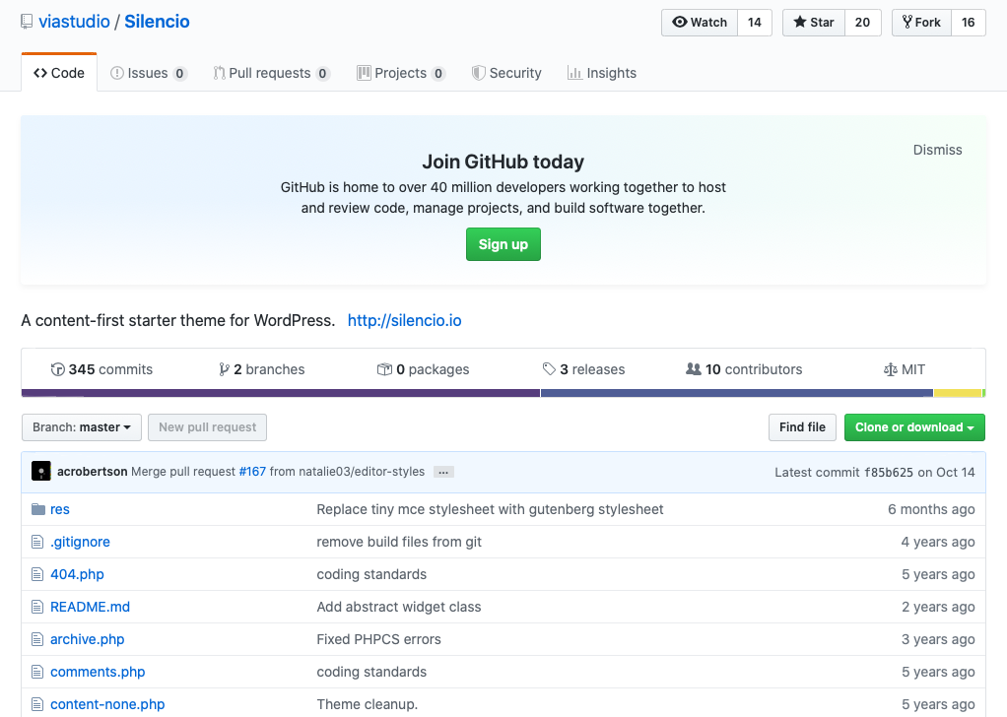
Task: Click the file icon next to README.md
Action: pyautogui.click(x=37, y=608)
